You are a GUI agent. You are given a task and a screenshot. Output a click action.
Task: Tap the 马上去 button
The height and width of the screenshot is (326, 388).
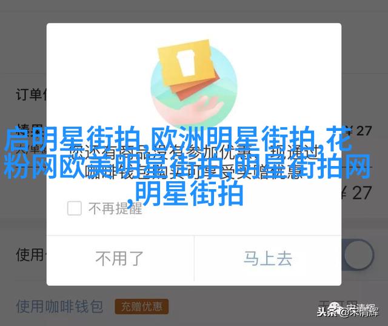point(268,259)
